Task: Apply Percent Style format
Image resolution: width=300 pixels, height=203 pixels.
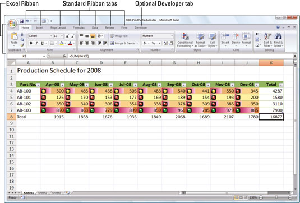Action: pos(153,43)
